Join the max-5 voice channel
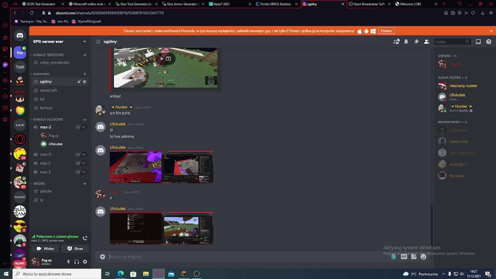 pyautogui.click(x=60, y=154)
